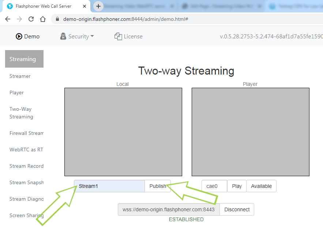Close the Flashphoner Web Call Server tab
323x227 pixels.
point(84,6)
